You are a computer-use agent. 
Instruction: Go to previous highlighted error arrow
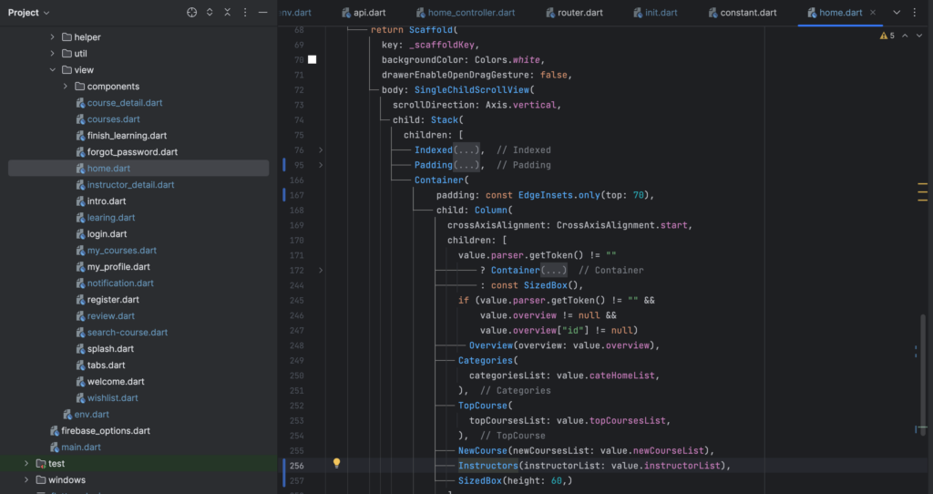(905, 36)
